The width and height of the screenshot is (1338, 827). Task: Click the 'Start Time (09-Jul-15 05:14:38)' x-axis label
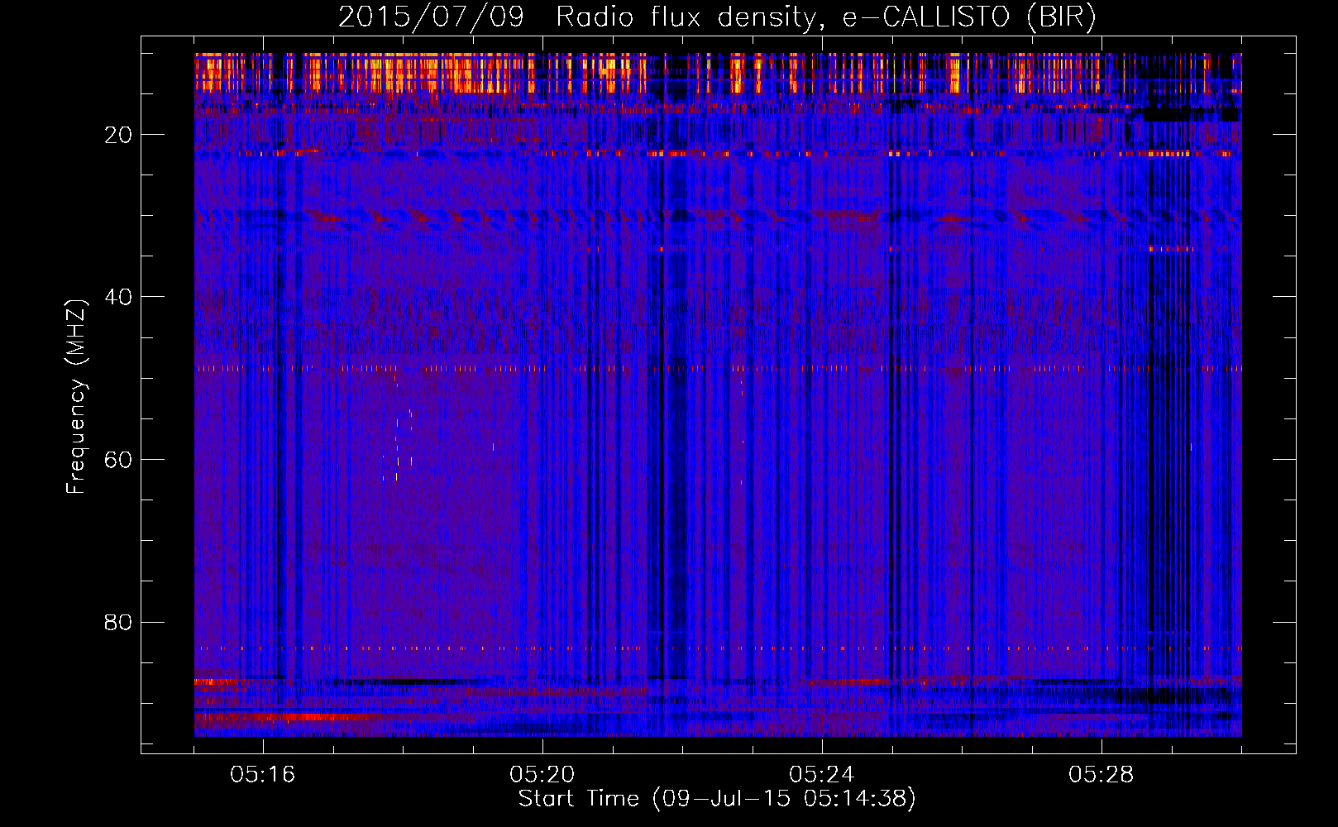[x=717, y=799]
